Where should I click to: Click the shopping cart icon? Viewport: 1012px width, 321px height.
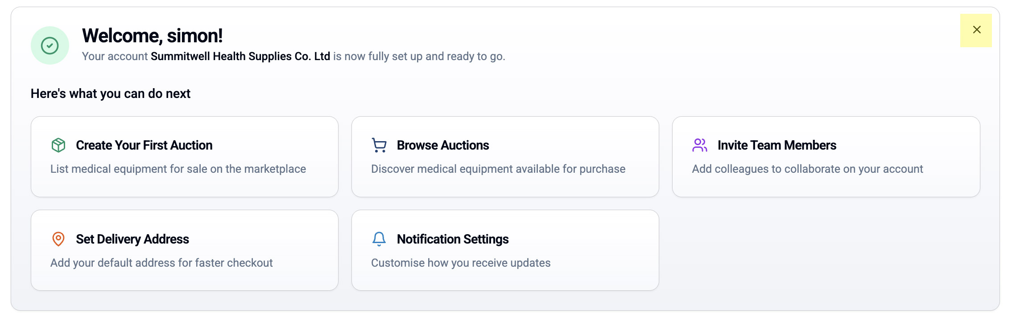click(x=379, y=145)
